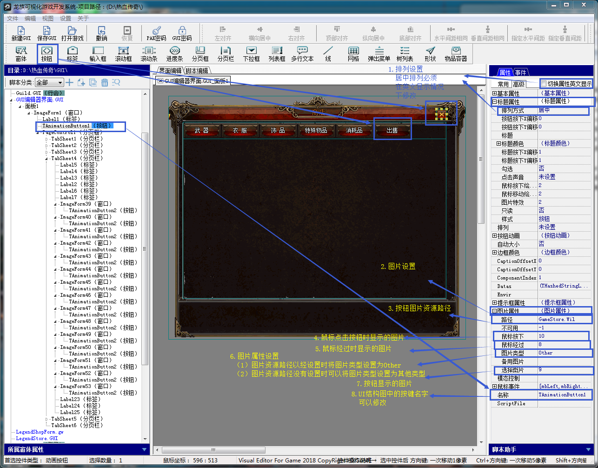Switch to the 常用 properties tab
Image resolution: width=598 pixels, height=468 pixels.
pyautogui.click(x=503, y=84)
